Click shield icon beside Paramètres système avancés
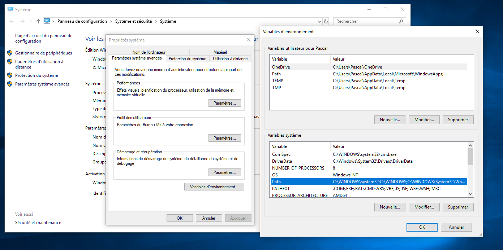Image resolution: width=503 pixels, height=250 pixels. click(10, 84)
